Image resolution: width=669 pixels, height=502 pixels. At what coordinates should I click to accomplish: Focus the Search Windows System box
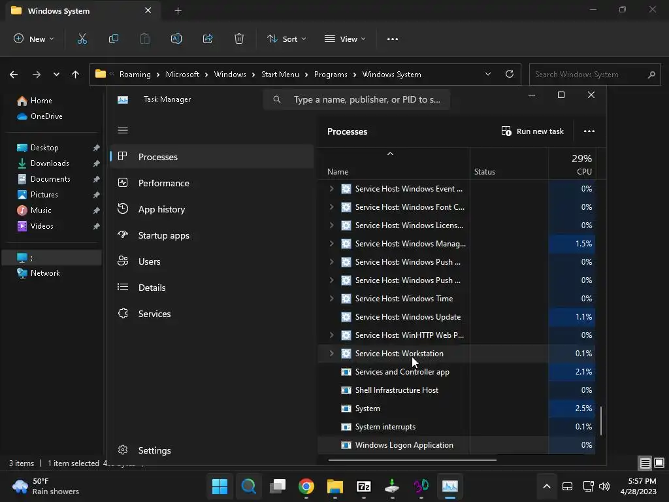click(x=595, y=75)
